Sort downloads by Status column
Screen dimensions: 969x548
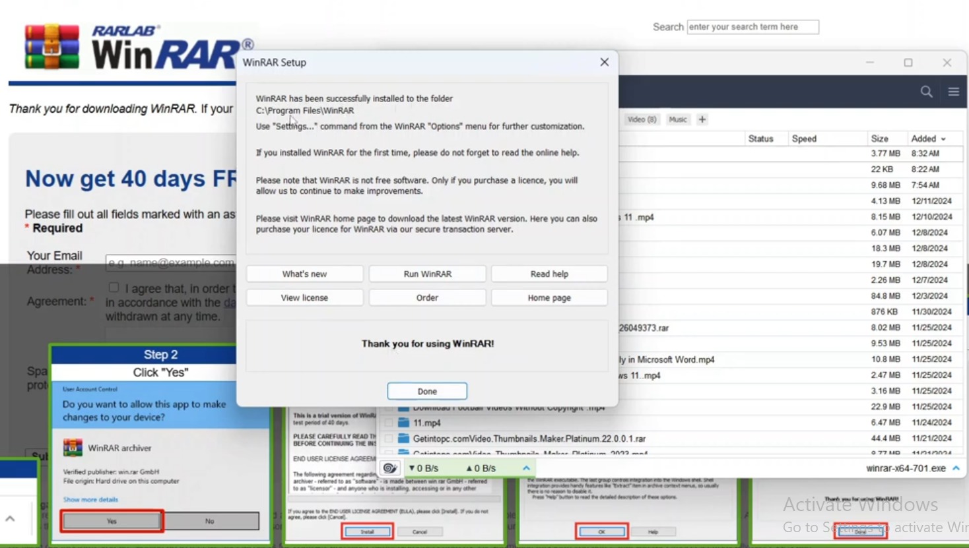[x=760, y=138]
